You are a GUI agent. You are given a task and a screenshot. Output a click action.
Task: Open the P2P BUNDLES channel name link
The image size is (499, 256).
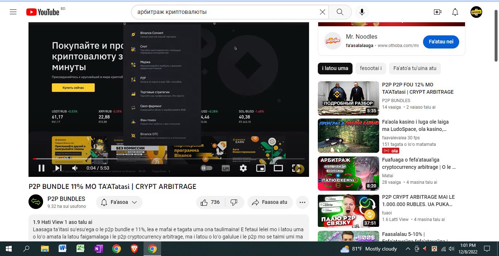pos(66,199)
